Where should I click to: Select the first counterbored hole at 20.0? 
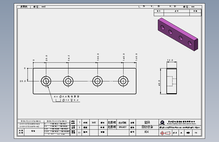[x=46, y=81]
